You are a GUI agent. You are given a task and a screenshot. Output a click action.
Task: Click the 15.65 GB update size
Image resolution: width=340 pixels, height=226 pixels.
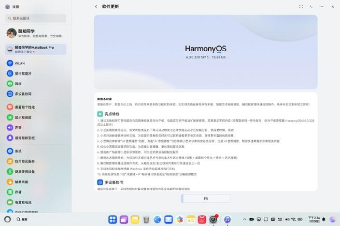219,57
